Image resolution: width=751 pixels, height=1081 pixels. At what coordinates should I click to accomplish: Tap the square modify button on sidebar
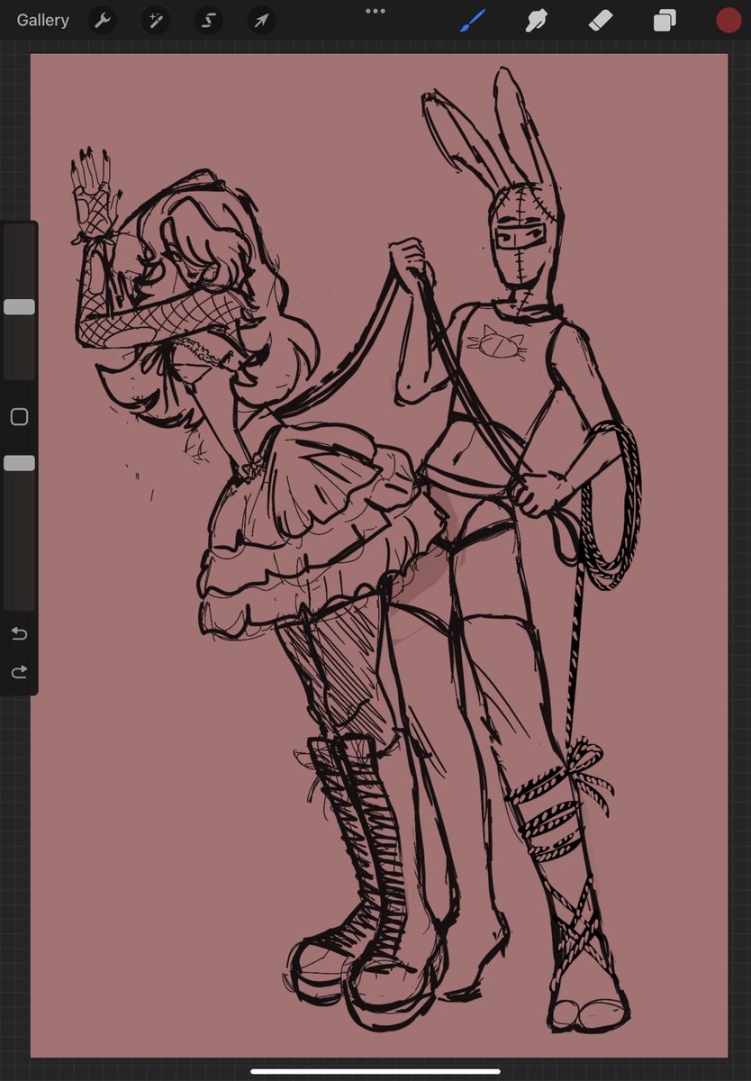click(19, 417)
